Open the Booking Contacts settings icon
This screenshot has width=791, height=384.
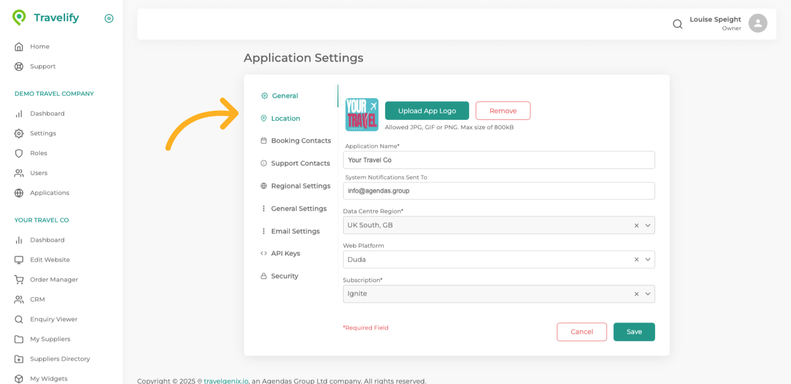click(x=264, y=140)
